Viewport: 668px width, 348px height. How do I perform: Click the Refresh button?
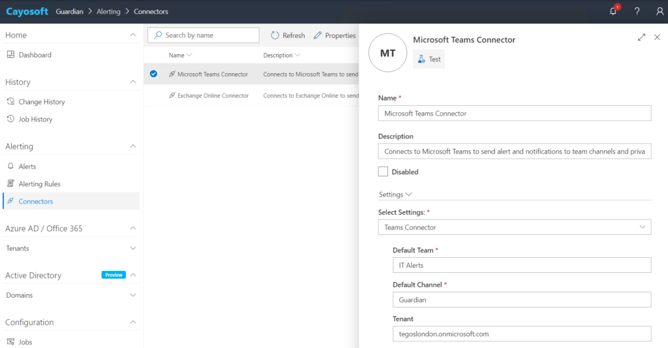(x=288, y=35)
